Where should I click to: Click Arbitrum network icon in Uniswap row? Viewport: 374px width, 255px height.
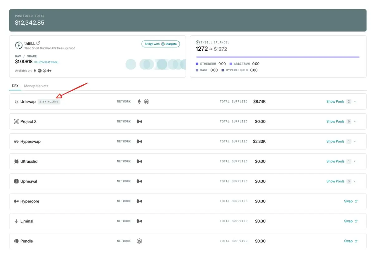(x=147, y=102)
